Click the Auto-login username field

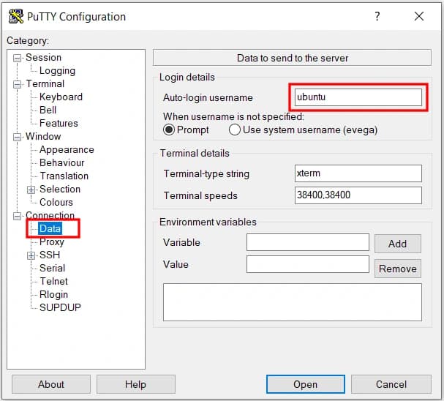358,97
